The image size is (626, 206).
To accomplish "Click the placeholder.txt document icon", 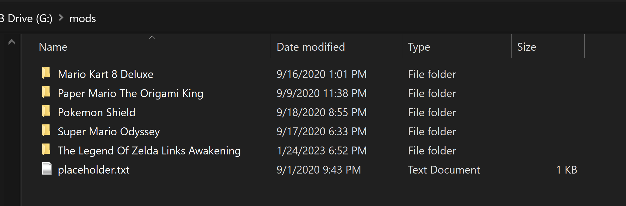I will (x=46, y=169).
